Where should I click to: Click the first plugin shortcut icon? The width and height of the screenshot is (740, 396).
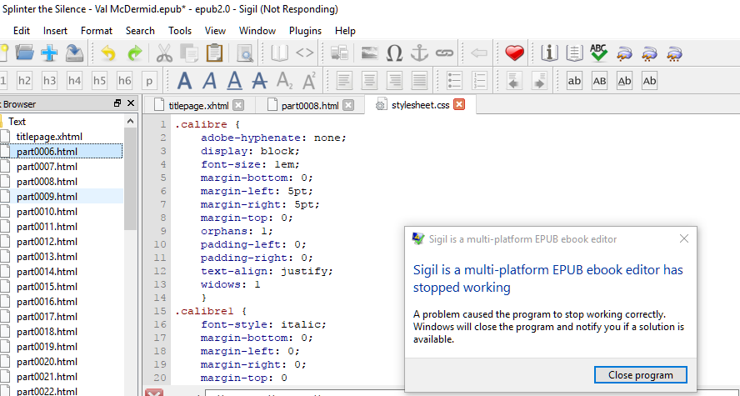point(624,53)
